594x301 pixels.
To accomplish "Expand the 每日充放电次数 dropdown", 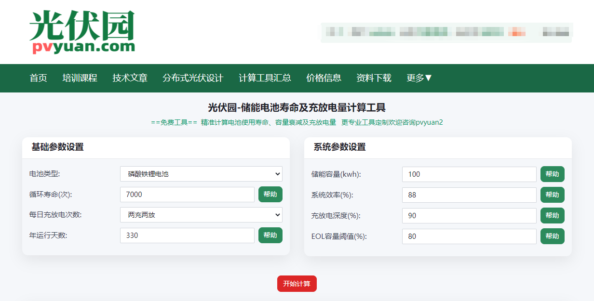I will point(201,215).
